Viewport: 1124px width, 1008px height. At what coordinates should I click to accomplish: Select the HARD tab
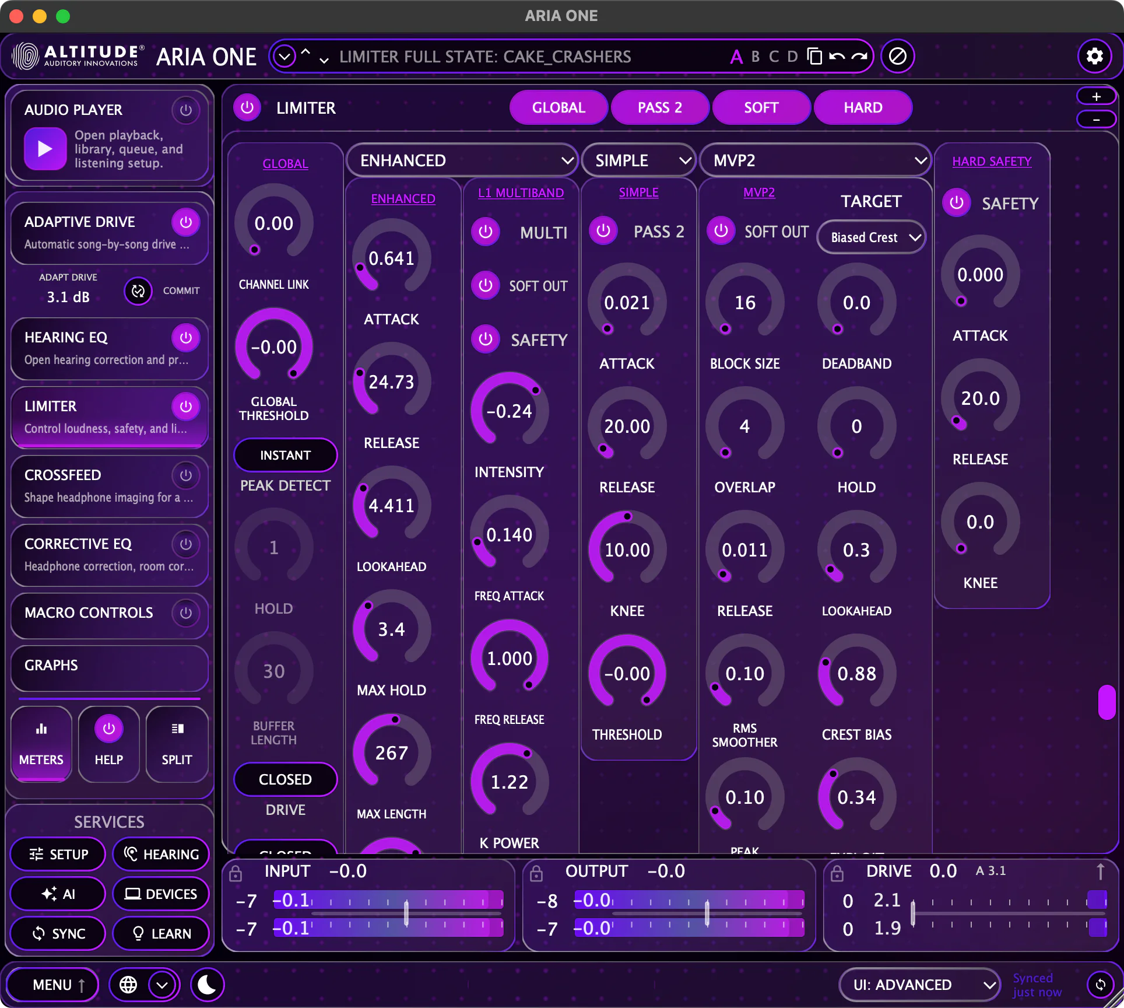point(863,107)
